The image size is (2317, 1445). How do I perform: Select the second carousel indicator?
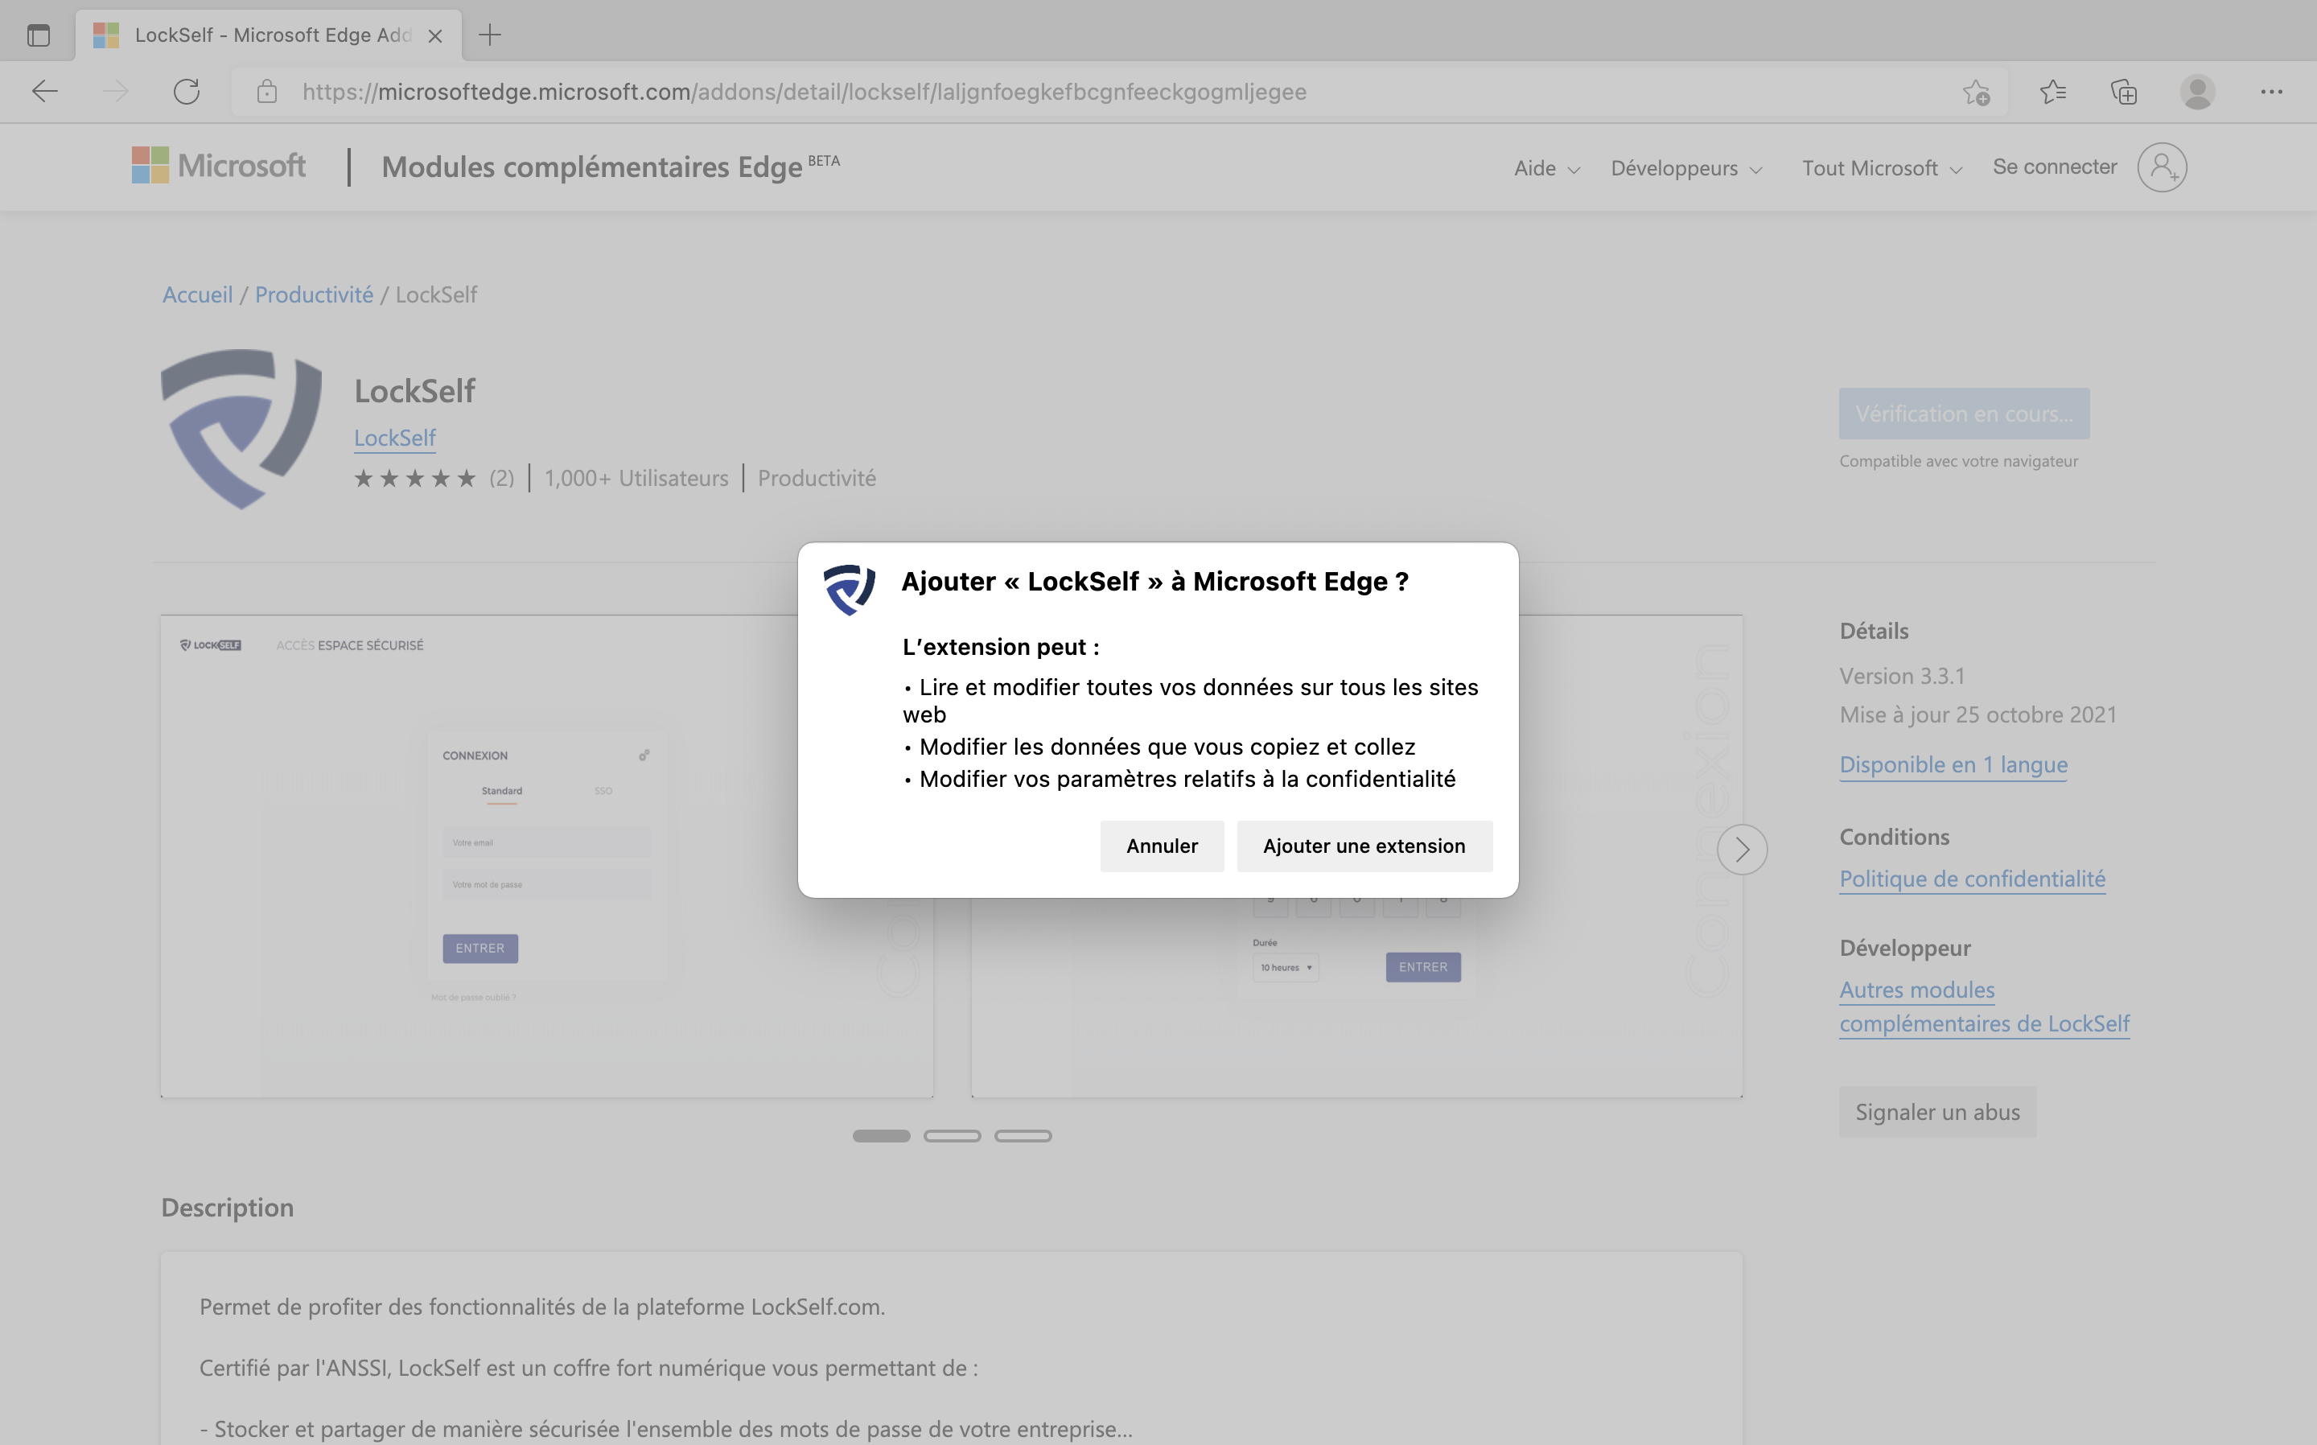[x=952, y=1135]
